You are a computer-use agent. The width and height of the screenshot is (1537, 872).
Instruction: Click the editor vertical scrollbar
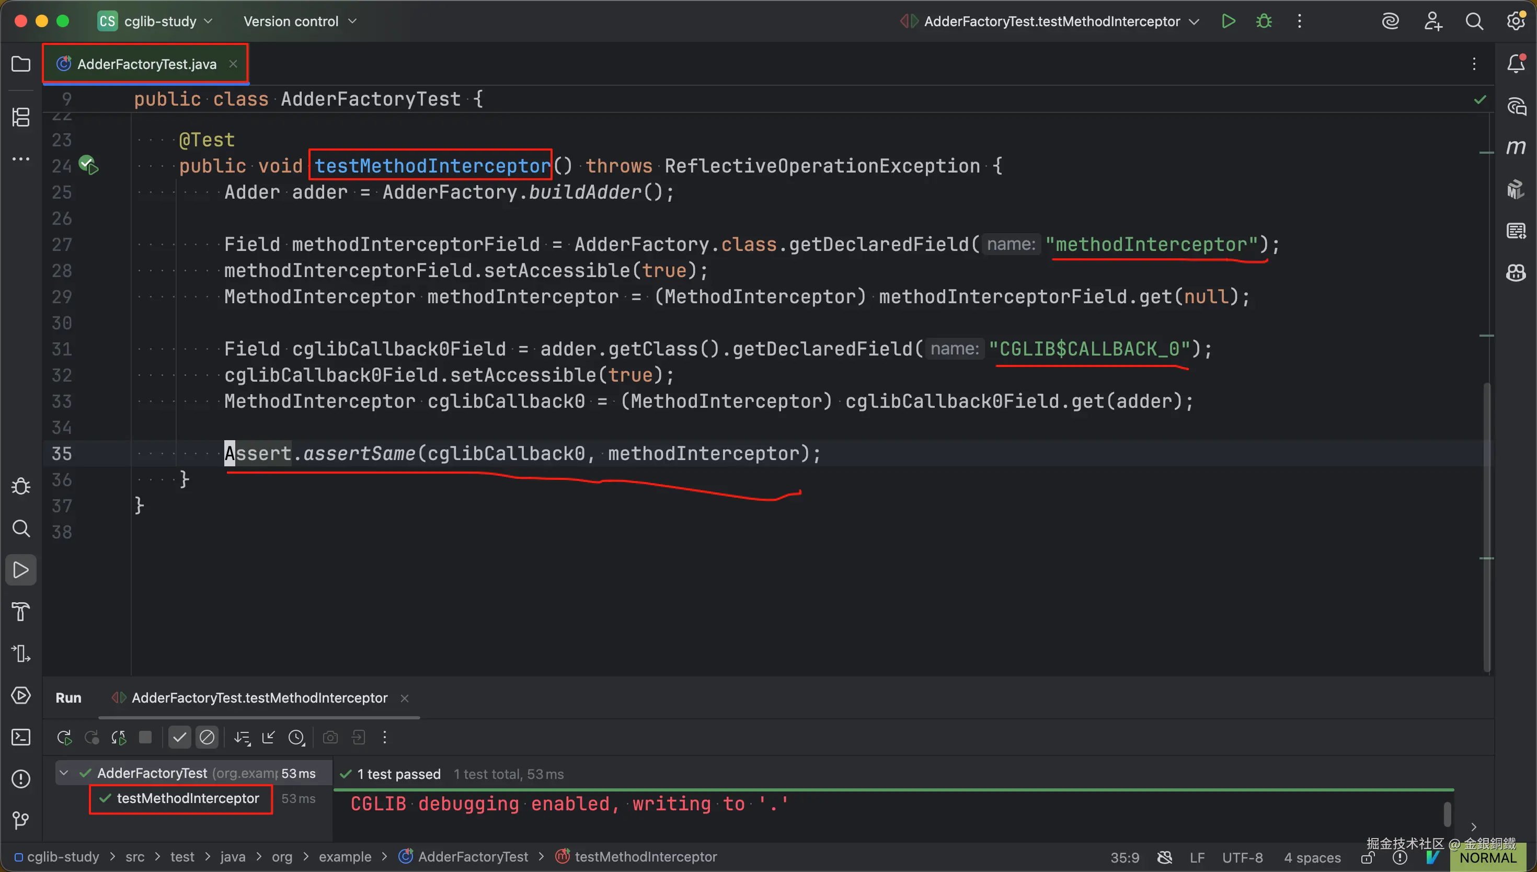pos(1487,527)
